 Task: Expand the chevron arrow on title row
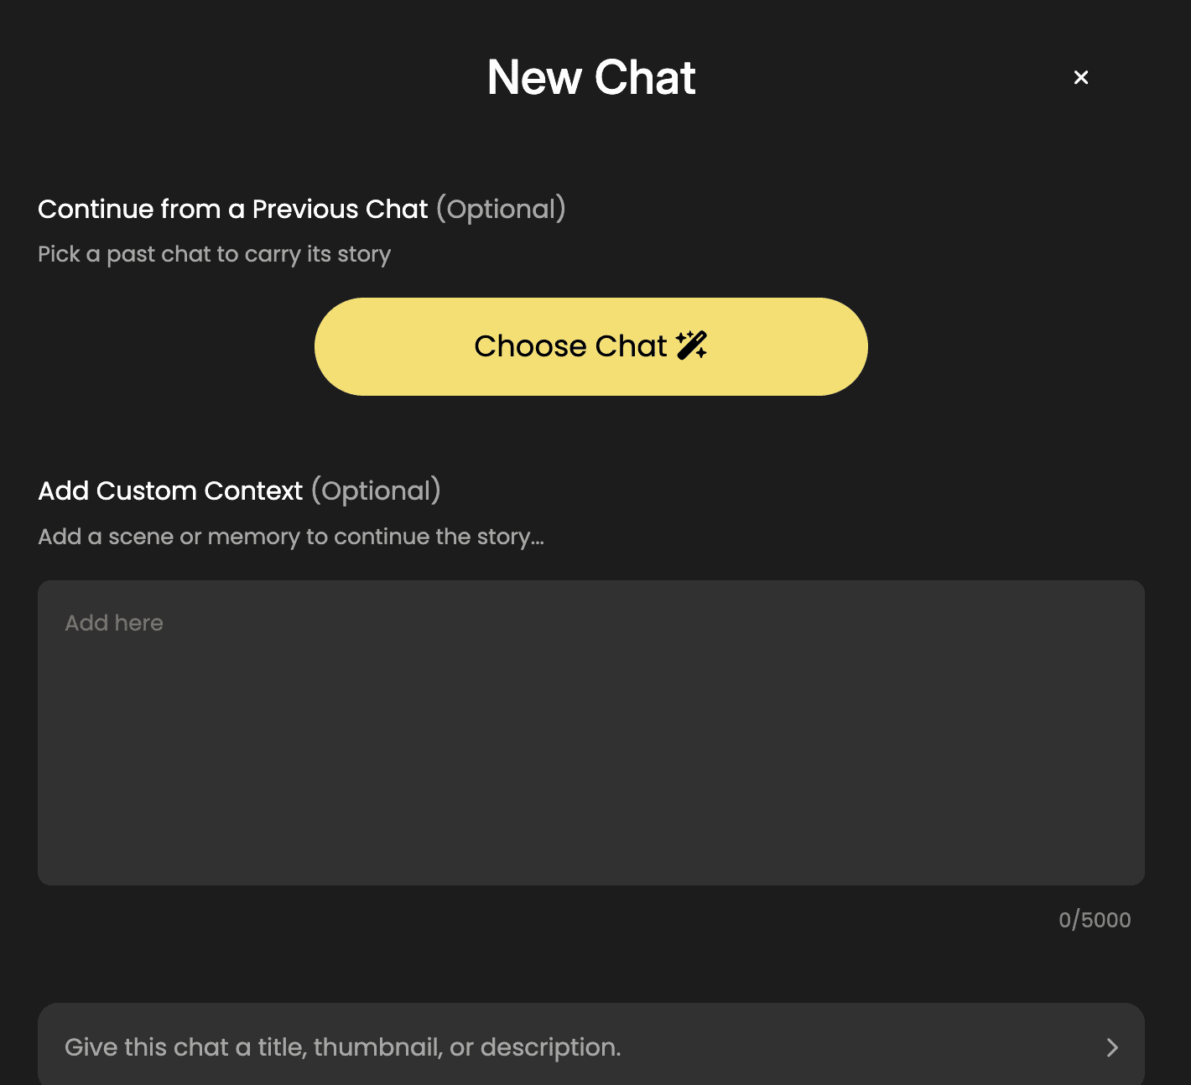pyautogui.click(x=1112, y=1047)
